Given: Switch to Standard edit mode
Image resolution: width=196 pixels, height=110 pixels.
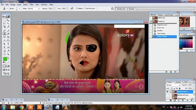Looking at the screenshot, I should point(5,66).
